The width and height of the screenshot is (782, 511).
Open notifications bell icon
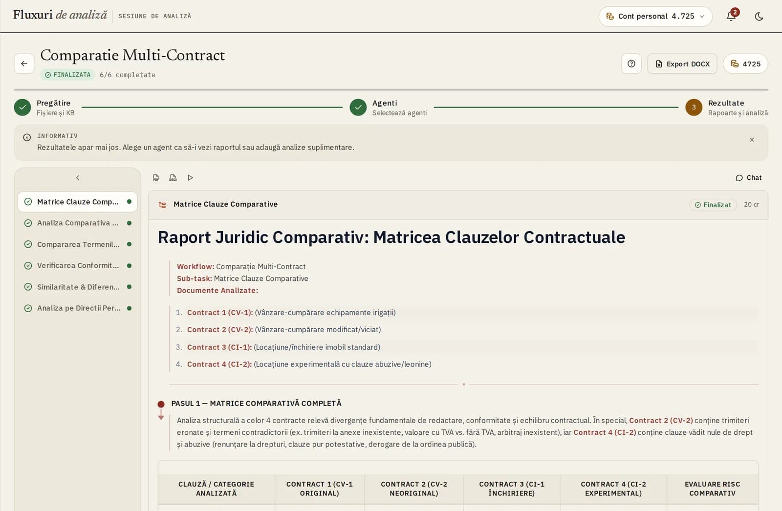pyautogui.click(x=731, y=16)
